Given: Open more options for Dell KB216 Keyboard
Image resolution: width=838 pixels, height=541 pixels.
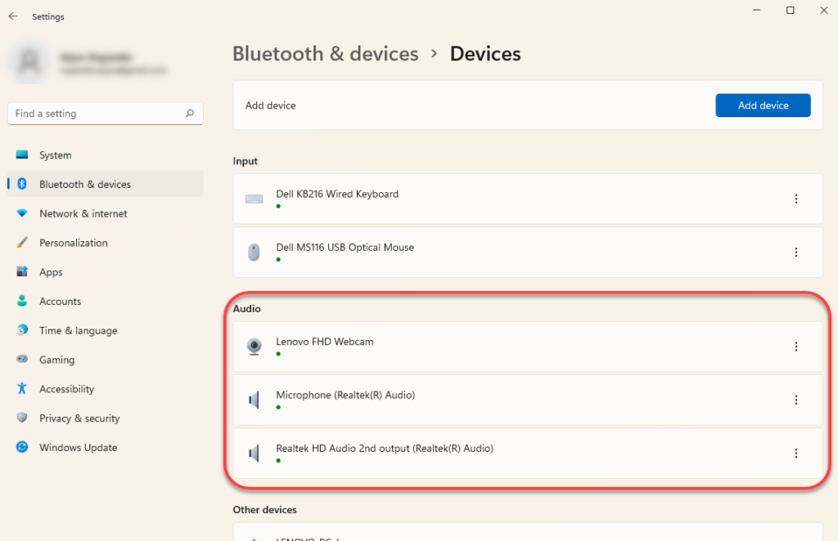Looking at the screenshot, I should click(795, 199).
